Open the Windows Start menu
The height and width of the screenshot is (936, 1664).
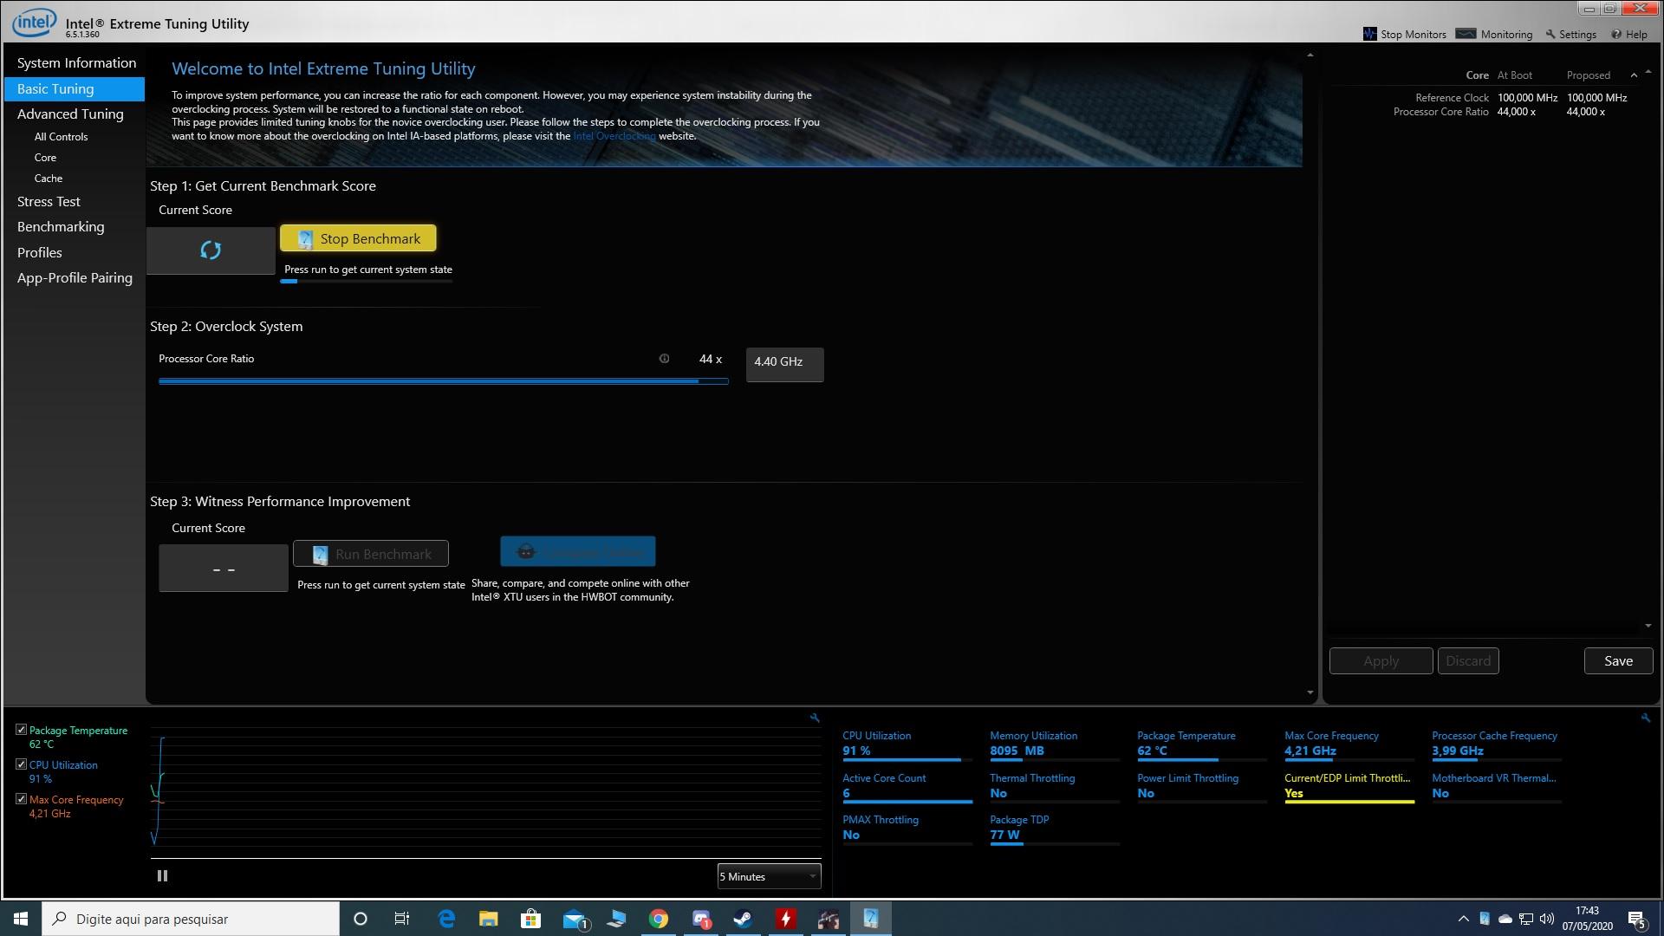[x=21, y=919]
